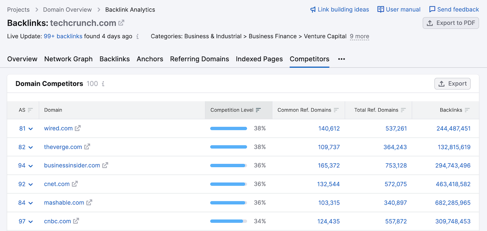Expand AS 97 chevron for cnbc.com
Viewport: 487px width, 231px height.
pos(30,222)
